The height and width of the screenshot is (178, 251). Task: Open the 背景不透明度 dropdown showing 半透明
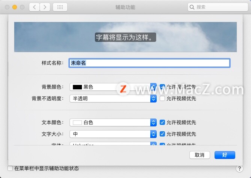[x=113, y=98]
